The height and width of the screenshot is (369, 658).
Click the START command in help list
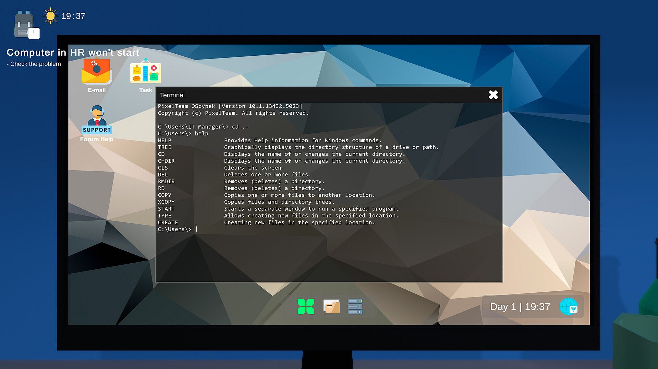[x=166, y=209]
